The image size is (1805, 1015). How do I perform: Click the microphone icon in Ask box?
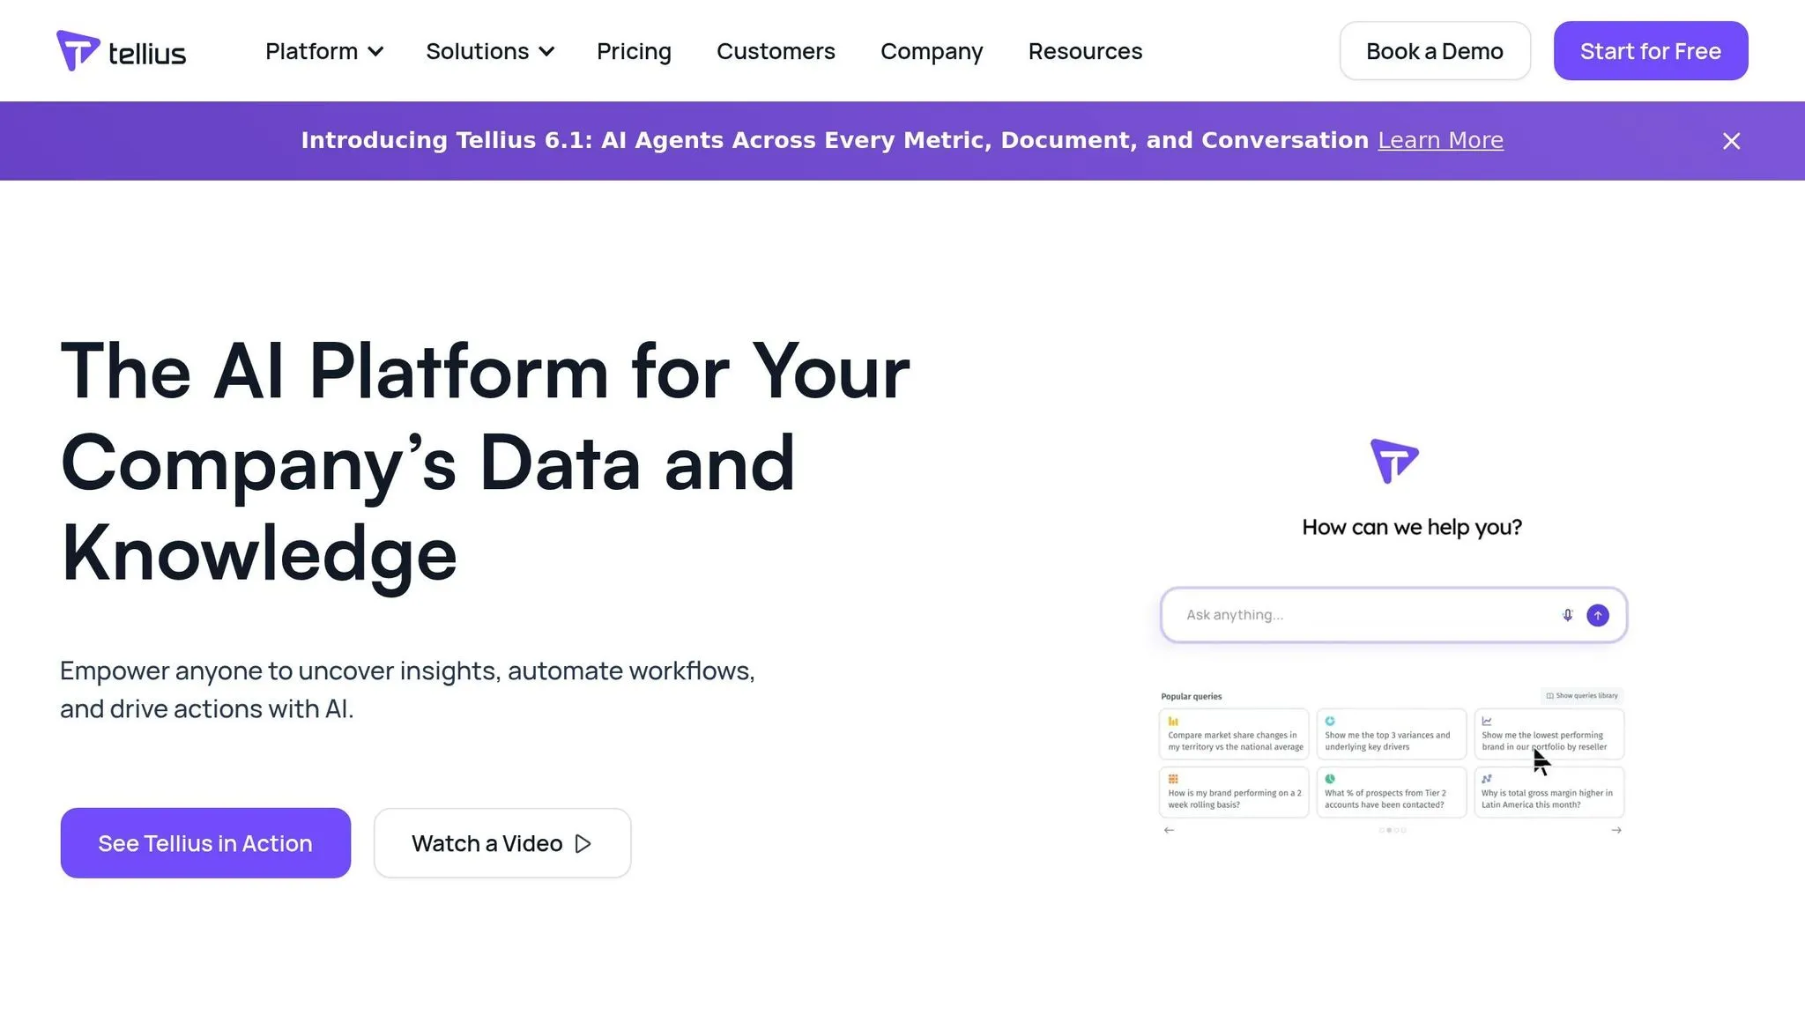(x=1567, y=615)
